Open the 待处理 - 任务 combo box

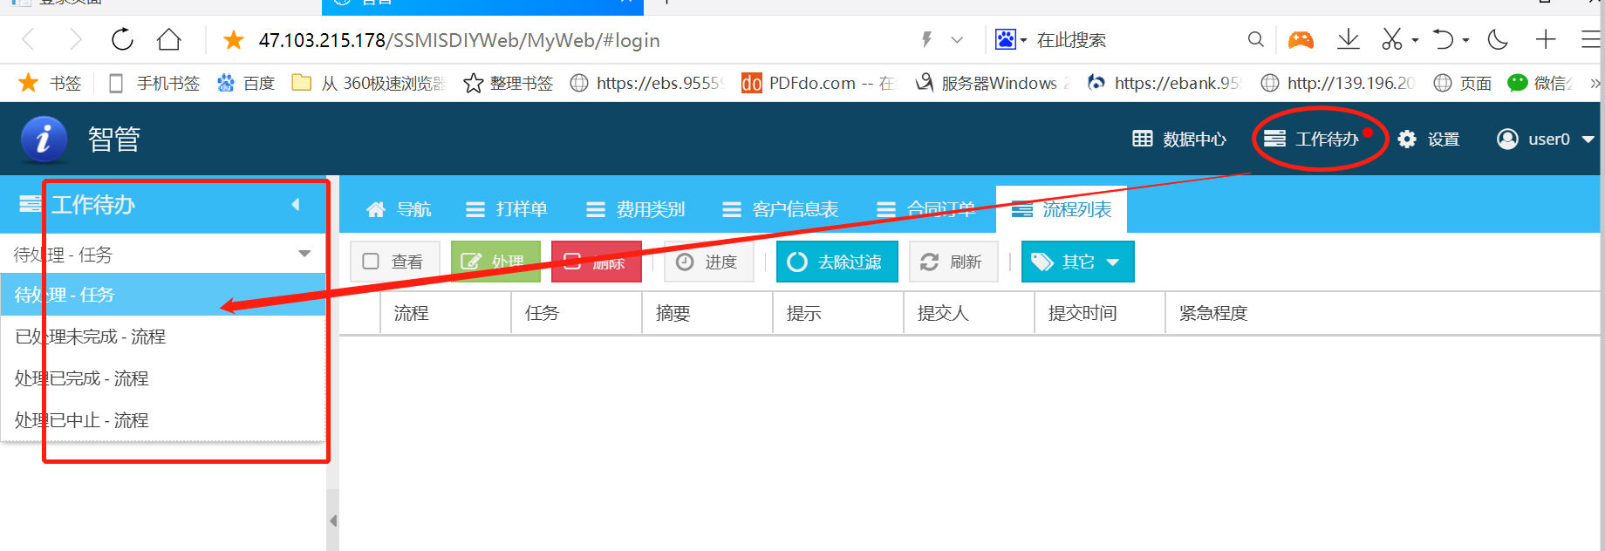coord(163,254)
